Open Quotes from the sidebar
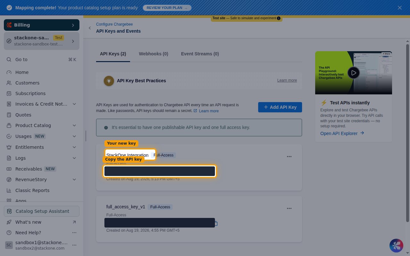This screenshot has width=410, height=256. (x=23, y=115)
